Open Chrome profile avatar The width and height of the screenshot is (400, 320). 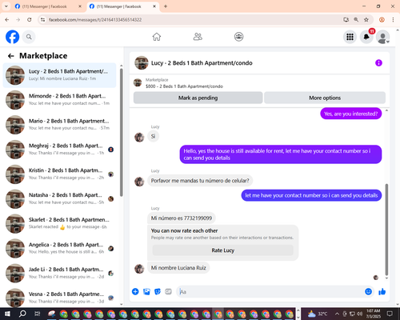pyautogui.click(x=382, y=20)
